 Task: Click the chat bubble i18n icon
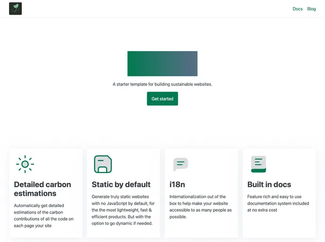tap(180, 164)
